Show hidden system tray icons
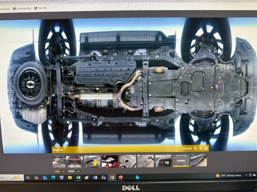257x192 pixels. (x=246, y=175)
